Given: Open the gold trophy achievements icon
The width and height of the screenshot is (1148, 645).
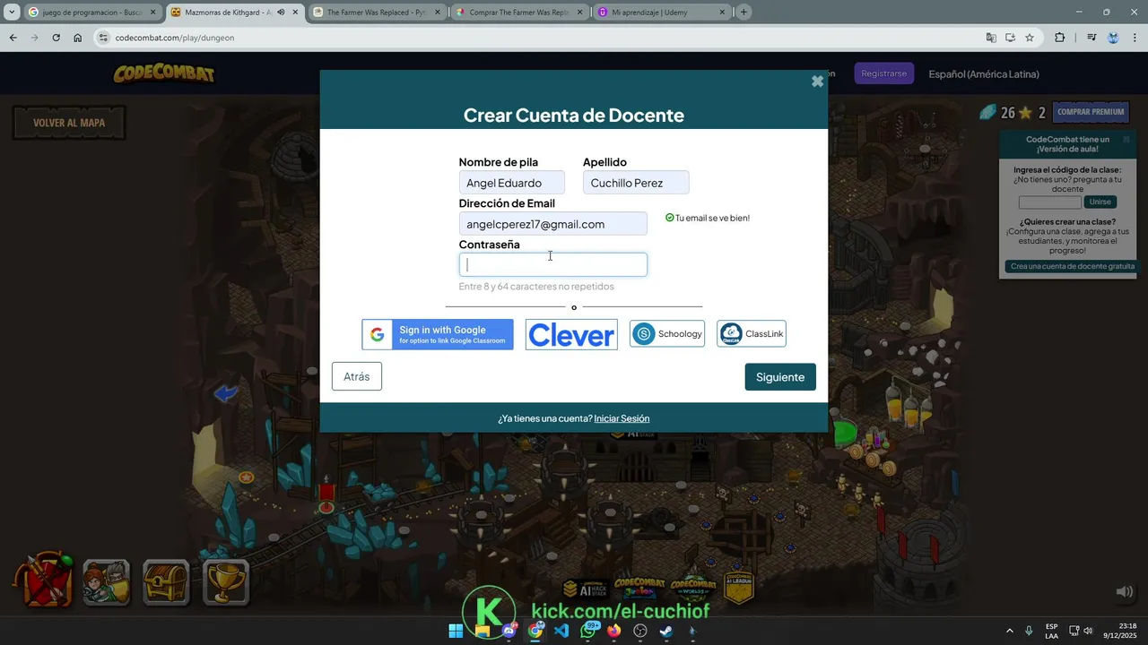Looking at the screenshot, I should click(225, 582).
